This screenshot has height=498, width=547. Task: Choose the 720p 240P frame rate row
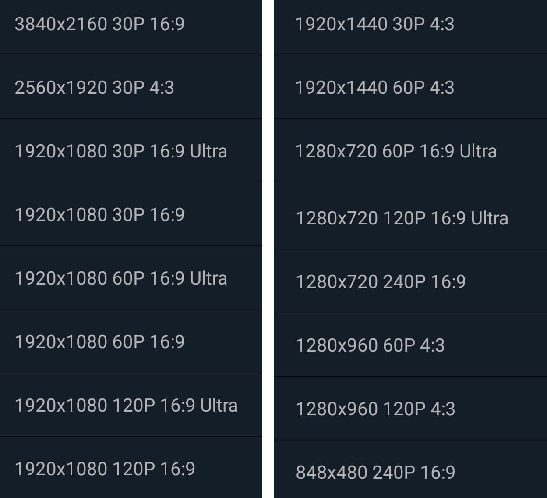381,282
